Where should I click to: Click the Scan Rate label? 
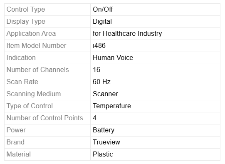point(22,82)
